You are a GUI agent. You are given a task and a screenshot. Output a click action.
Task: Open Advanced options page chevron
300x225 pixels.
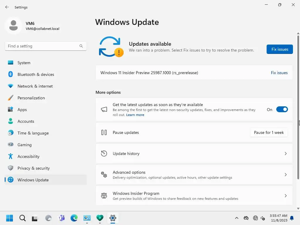click(286, 175)
